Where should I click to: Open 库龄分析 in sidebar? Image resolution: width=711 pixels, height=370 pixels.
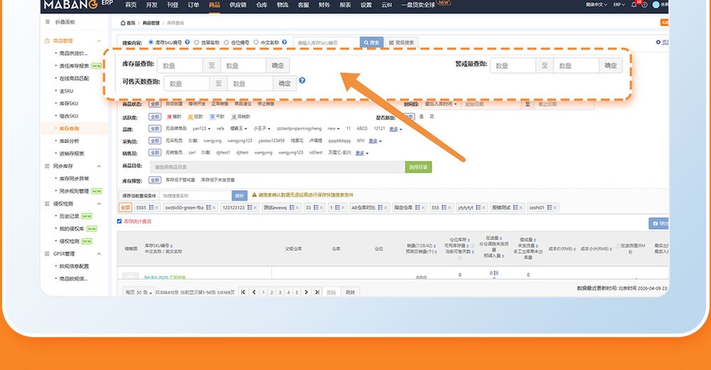[70, 141]
